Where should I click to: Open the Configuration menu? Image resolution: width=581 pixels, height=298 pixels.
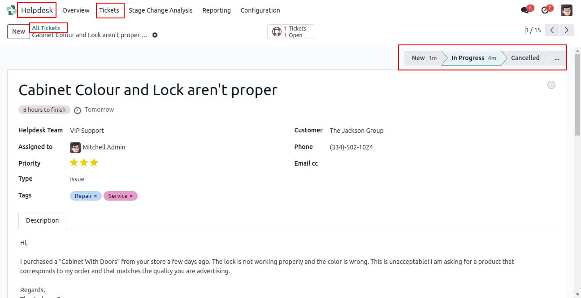pos(260,10)
